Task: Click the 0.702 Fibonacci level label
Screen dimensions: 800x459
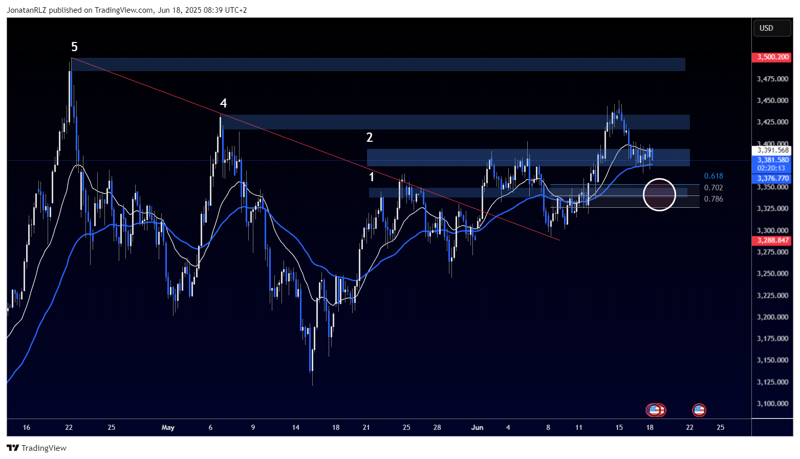Action: [x=713, y=188]
